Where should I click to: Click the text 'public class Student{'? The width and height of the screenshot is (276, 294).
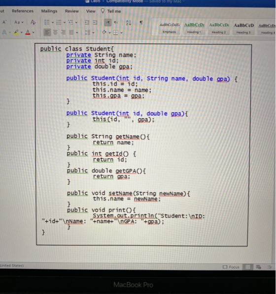coord(77,49)
